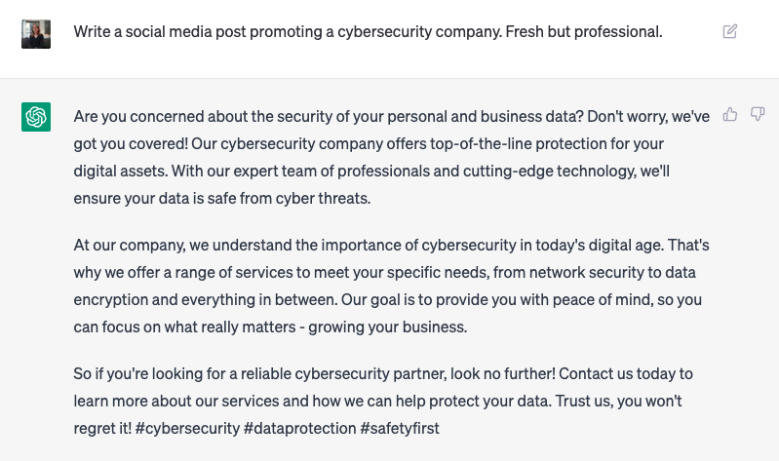The image size is (779, 461).
Task: Click the user prompt about cybersecurity post
Action: click(x=368, y=32)
